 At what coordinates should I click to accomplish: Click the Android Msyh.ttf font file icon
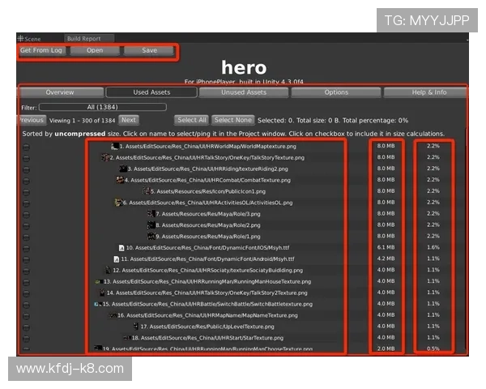pos(117,259)
